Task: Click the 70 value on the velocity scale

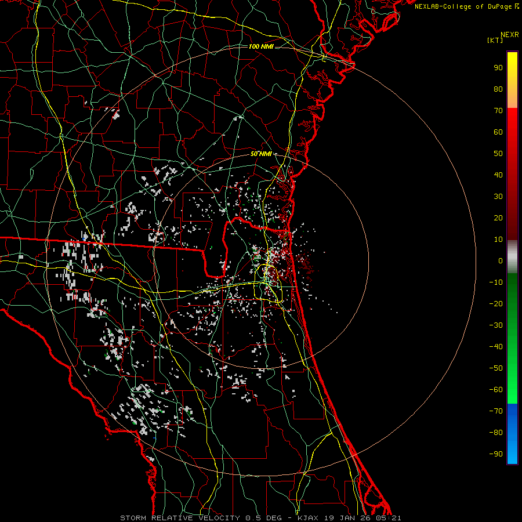Action: pyautogui.click(x=498, y=111)
